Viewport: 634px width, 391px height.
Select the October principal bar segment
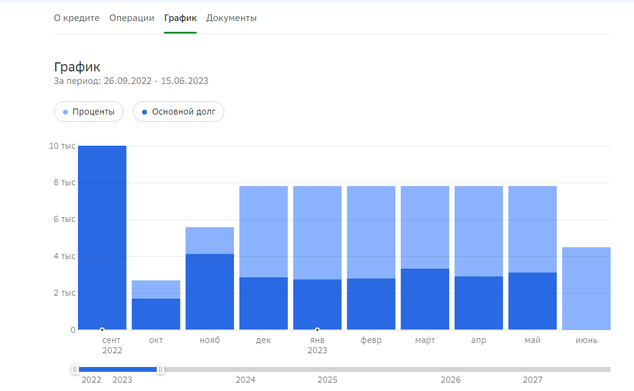[156, 314]
